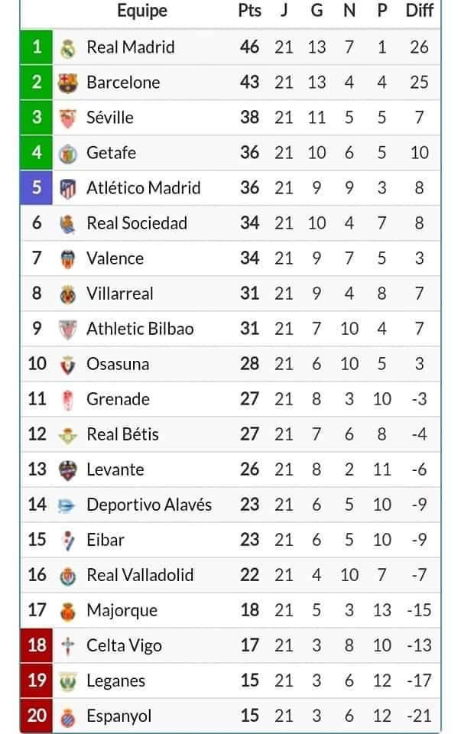
Task: Select the Séville team logo
Action: click(x=67, y=118)
